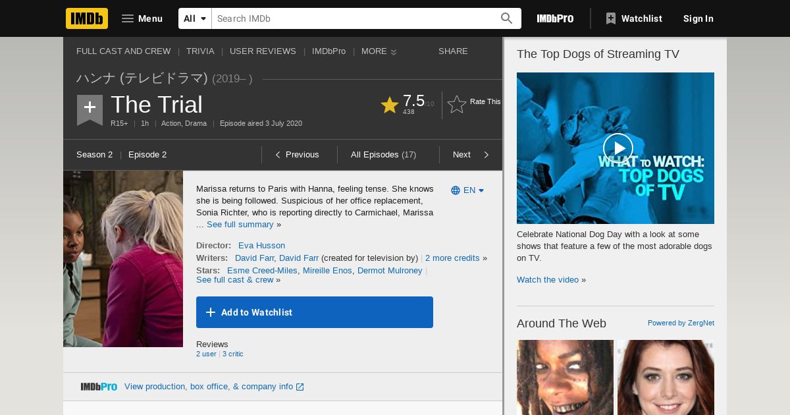The height and width of the screenshot is (415, 790).
Task: Open the hamburger Menu
Action: 142,18
